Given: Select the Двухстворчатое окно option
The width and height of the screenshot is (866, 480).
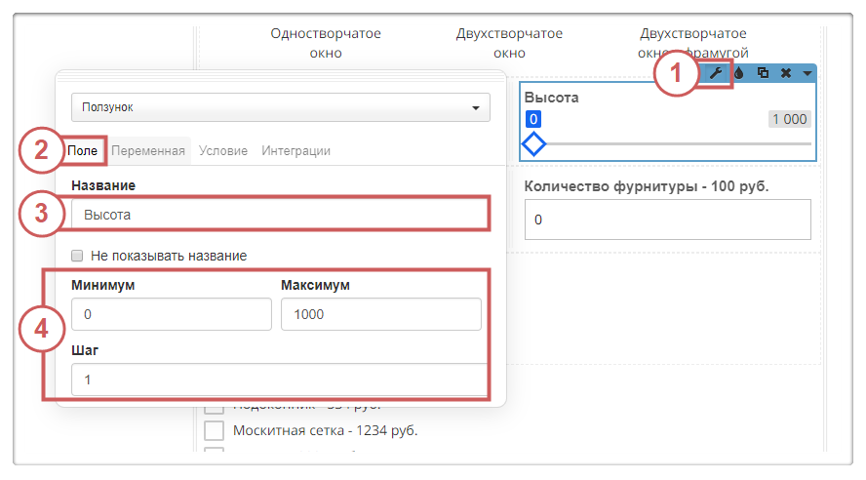Looking at the screenshot, I should tap(509, 43).
